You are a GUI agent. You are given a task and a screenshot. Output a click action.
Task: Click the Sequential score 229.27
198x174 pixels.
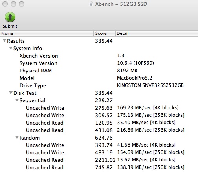click(x=104, y=100)
